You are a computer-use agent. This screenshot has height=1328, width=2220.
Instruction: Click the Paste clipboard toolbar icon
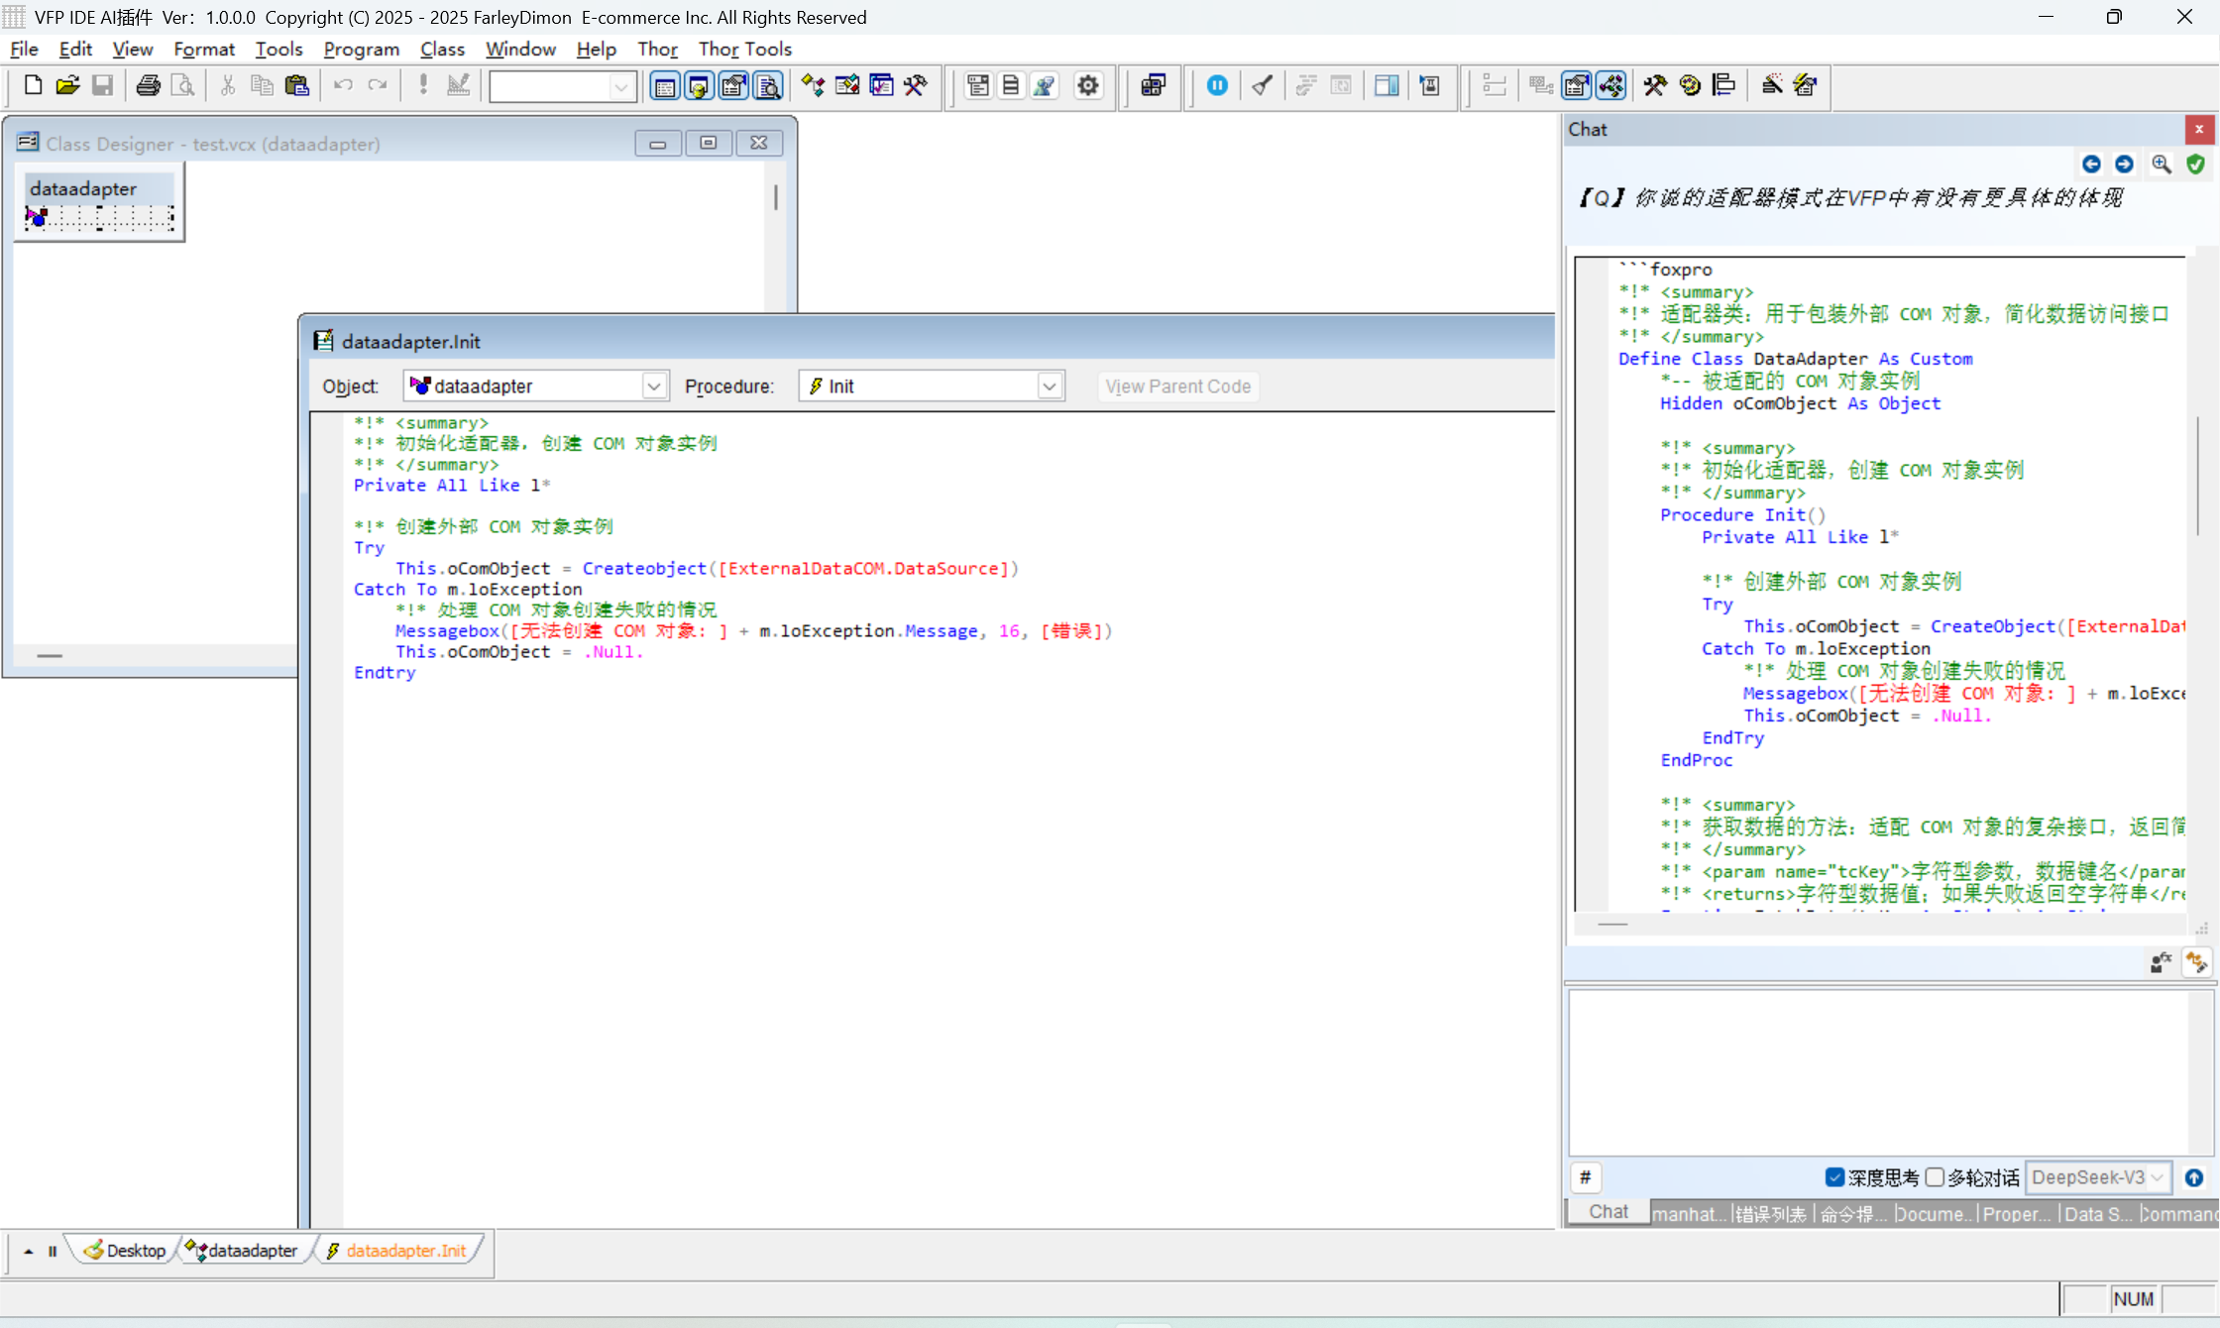(x=296, y=85)
